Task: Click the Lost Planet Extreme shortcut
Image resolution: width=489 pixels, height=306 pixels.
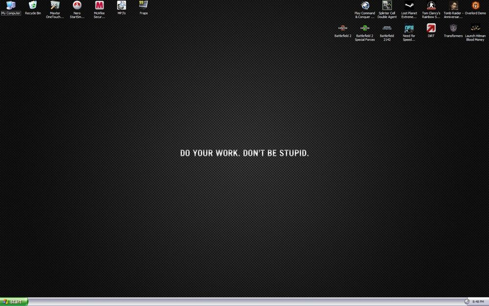Action: 409,5
